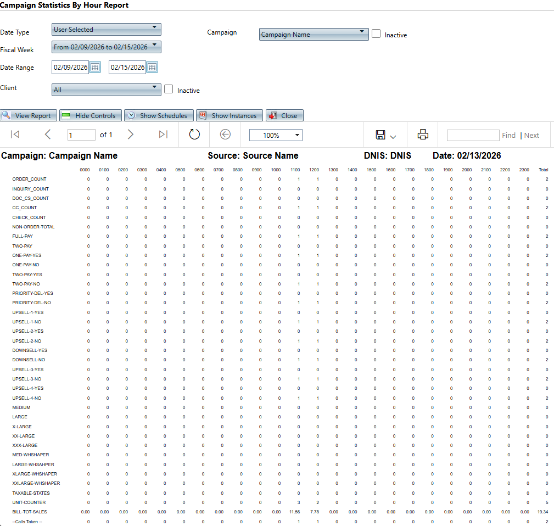Viewport: 554px width, 526px height.
Task: Change zoom level from 100% dropdown
Action: (276, 135)
